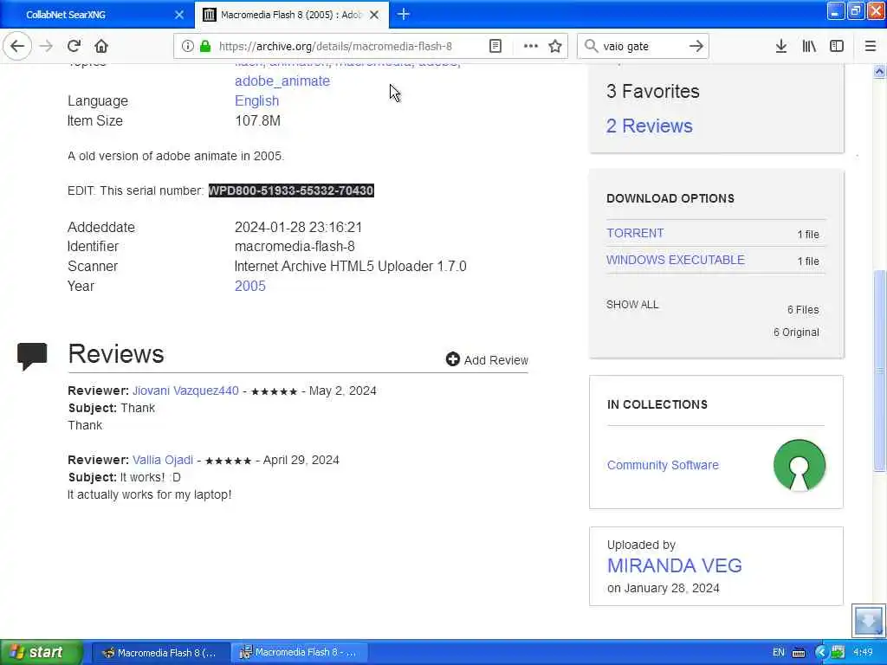Open page actions three-dot menu
The width and height of the screenshot is (887, 665).
click(531, 47)
